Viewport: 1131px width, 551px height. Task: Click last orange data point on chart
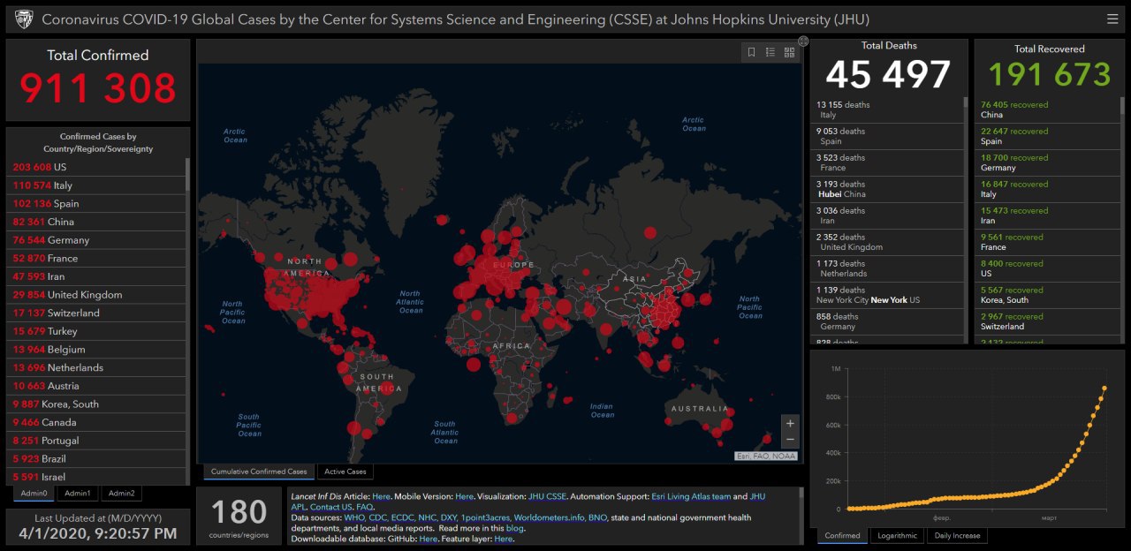click(1104, 388)
